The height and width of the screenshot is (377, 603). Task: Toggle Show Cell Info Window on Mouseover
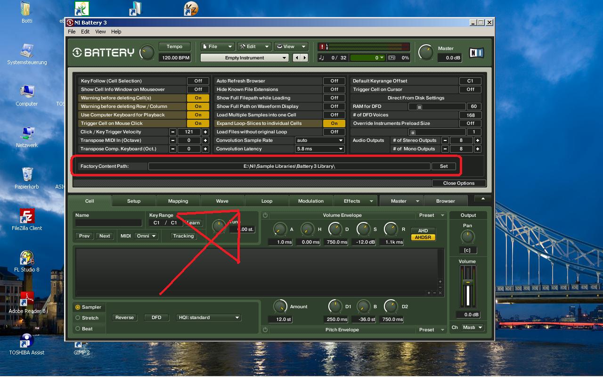(198, 90)
